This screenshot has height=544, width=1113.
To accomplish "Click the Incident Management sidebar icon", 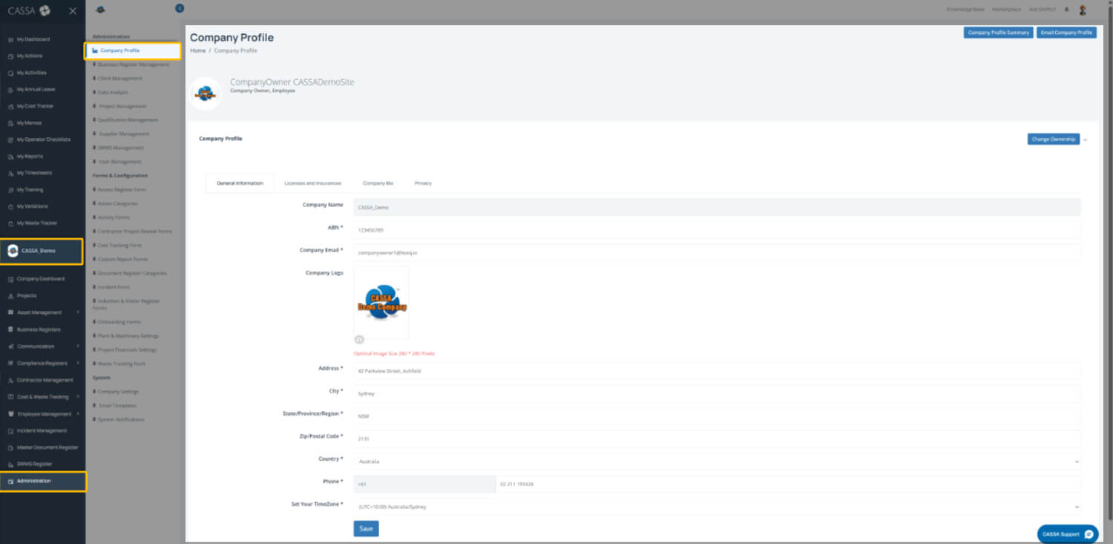I will [10, 430].
